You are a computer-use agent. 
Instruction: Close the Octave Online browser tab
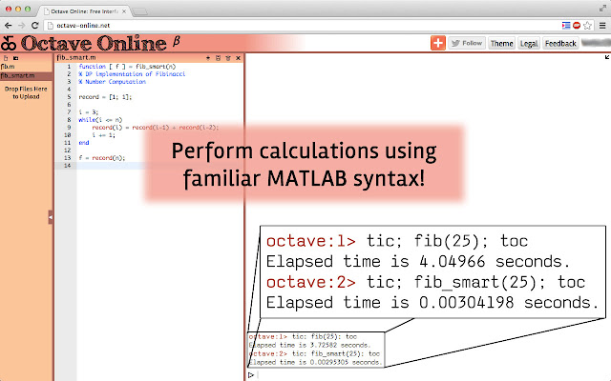(x=124, y=11)
